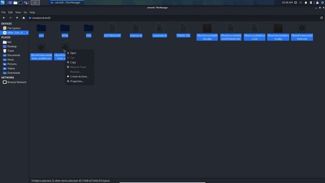325x183 pixels.
Task: Go forward with the right arrow button
Action: tap(10, 18)
